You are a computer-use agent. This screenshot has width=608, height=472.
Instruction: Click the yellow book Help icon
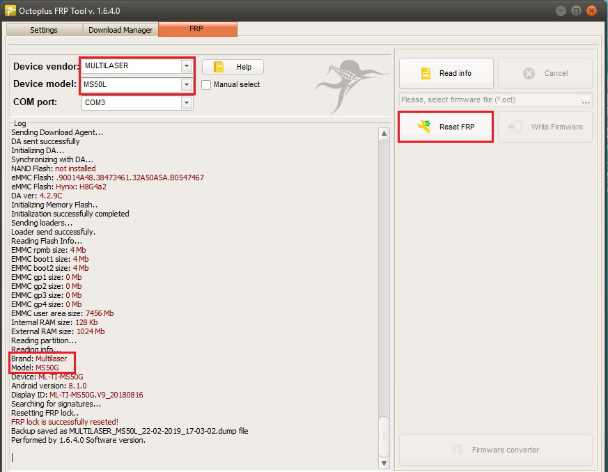coord(219,67)
